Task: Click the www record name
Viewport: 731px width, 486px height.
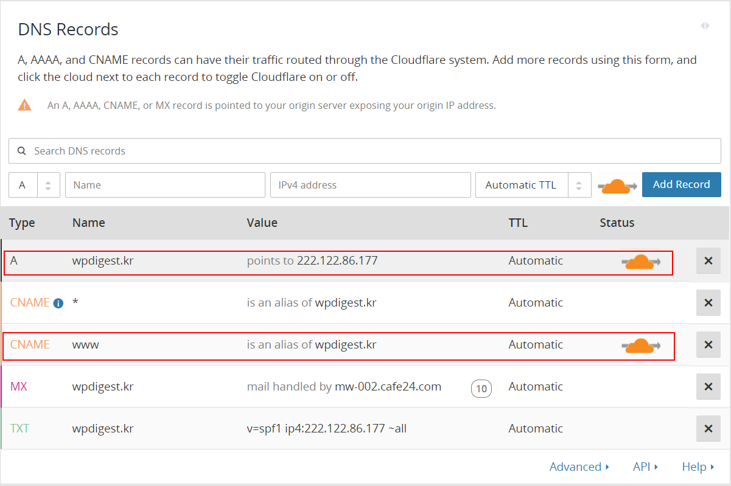Action: [86, 344]
